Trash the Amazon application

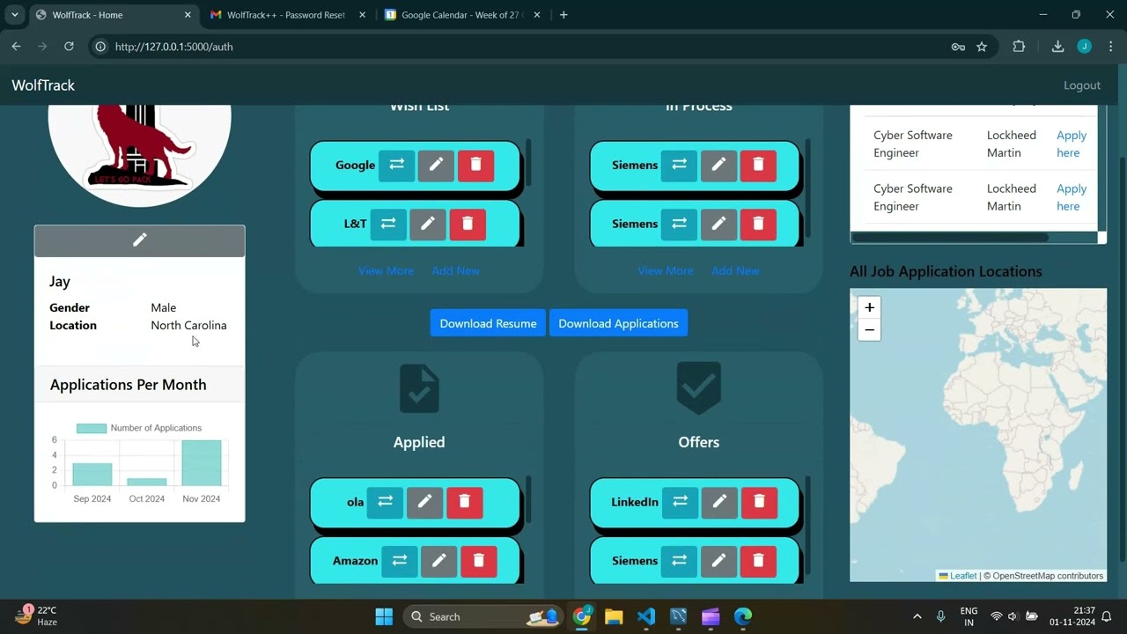[x=479, y=561]
